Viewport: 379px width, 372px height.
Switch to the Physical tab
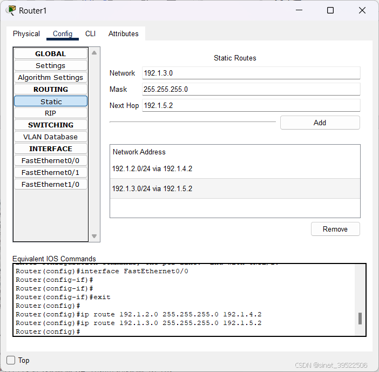26,33
